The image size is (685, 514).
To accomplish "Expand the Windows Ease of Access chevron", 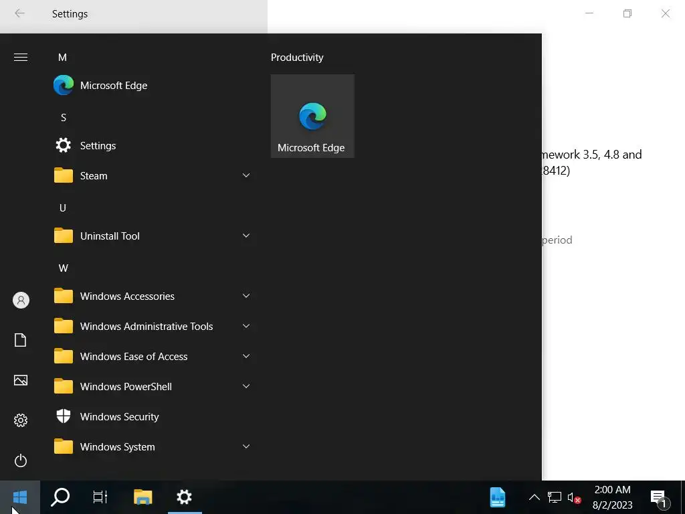I will (x=246, y=356).
